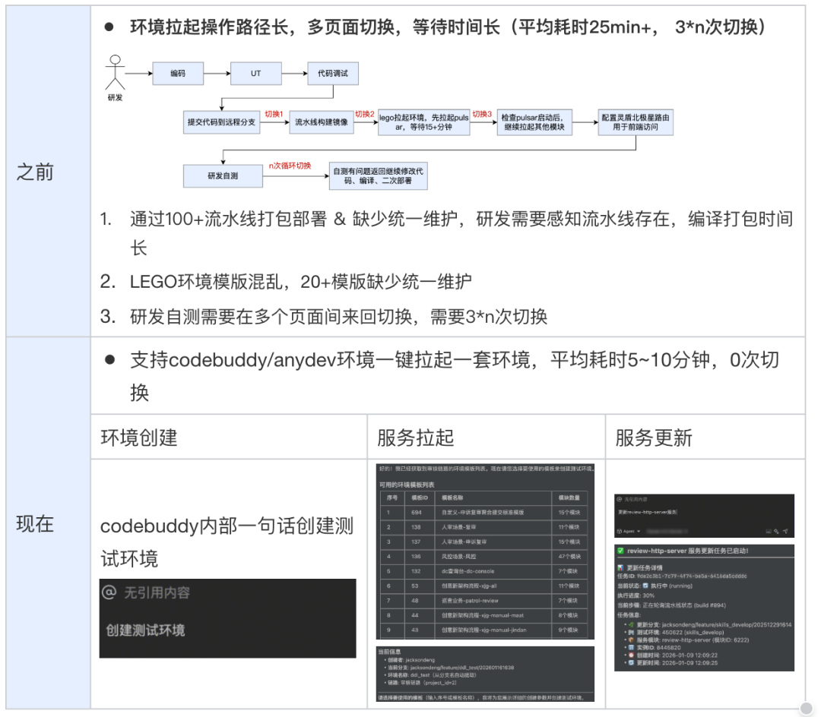Click the chart icon beside 更新任务详情
Screen dimensions: 821x717
[x=620, y=567]
